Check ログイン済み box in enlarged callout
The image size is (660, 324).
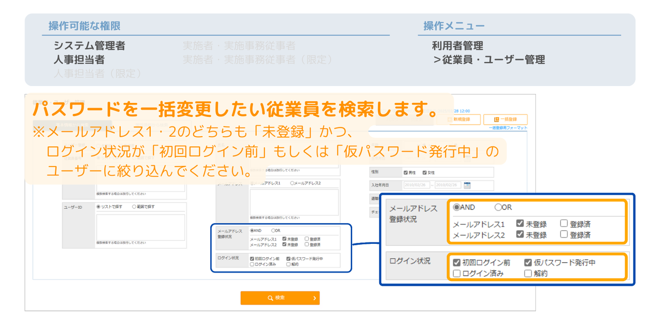click(457, 273)
